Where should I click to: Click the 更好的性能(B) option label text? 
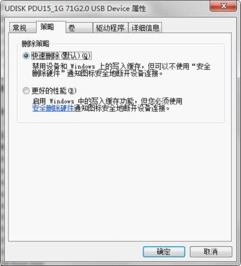tap(54, 91)
